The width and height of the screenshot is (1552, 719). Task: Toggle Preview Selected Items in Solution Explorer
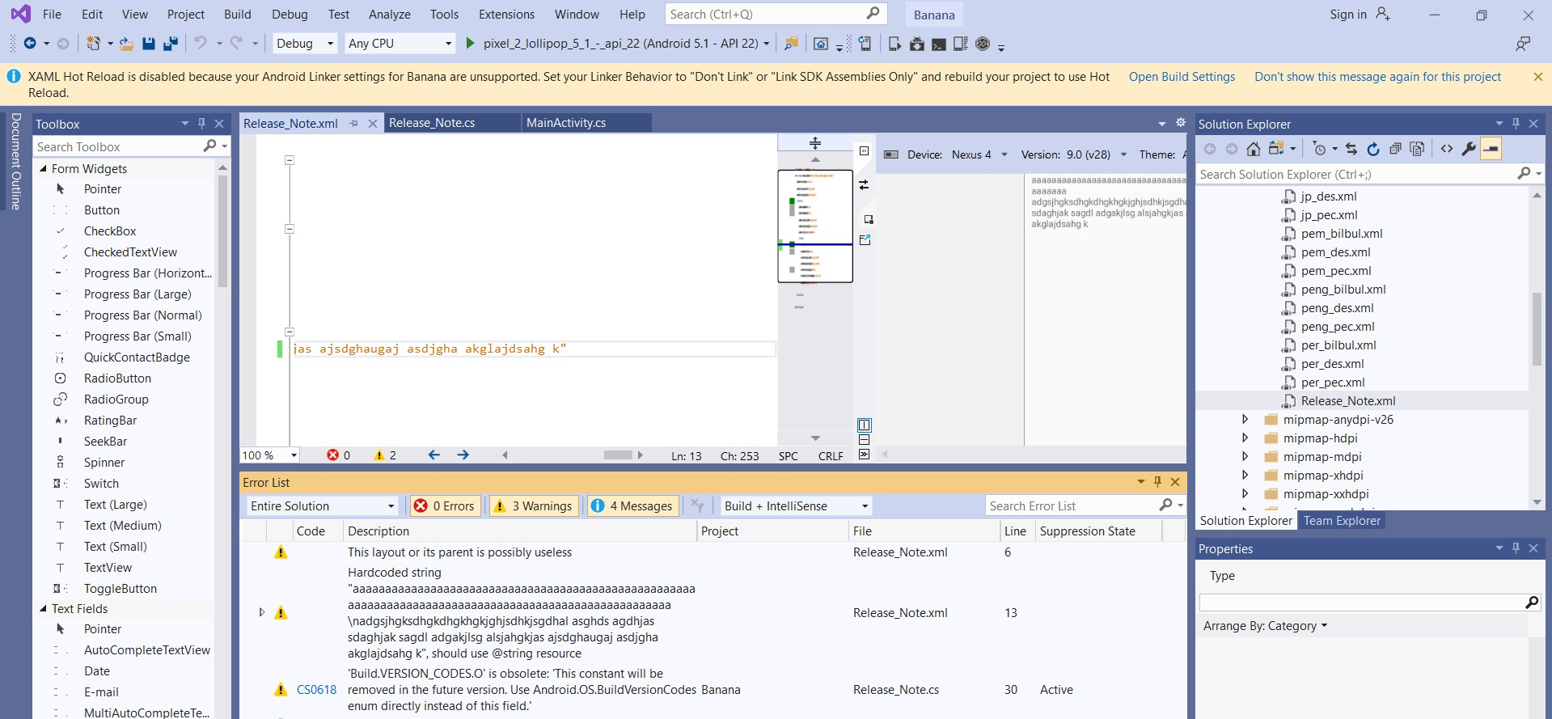[1491, 149]
